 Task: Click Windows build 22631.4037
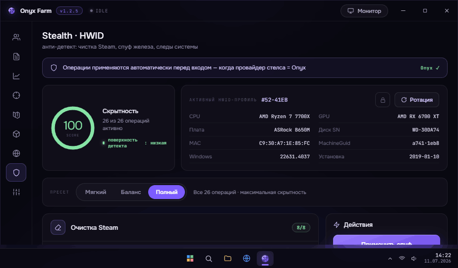pos(295,156)
